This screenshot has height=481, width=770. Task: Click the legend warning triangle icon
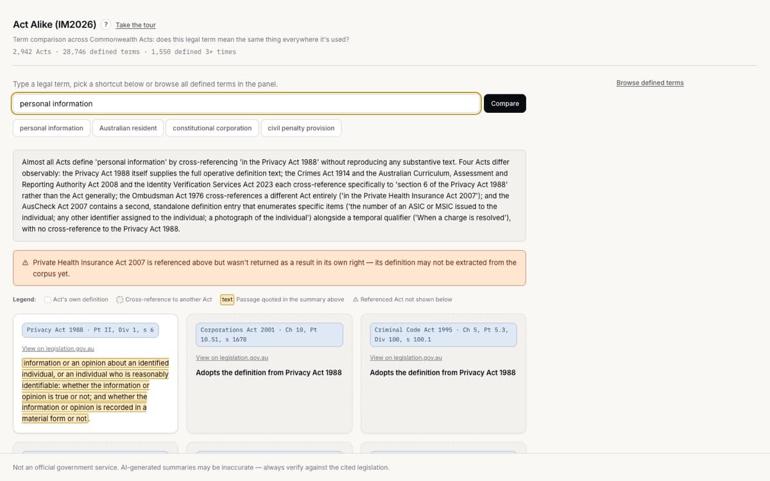[x=355, y=300]
